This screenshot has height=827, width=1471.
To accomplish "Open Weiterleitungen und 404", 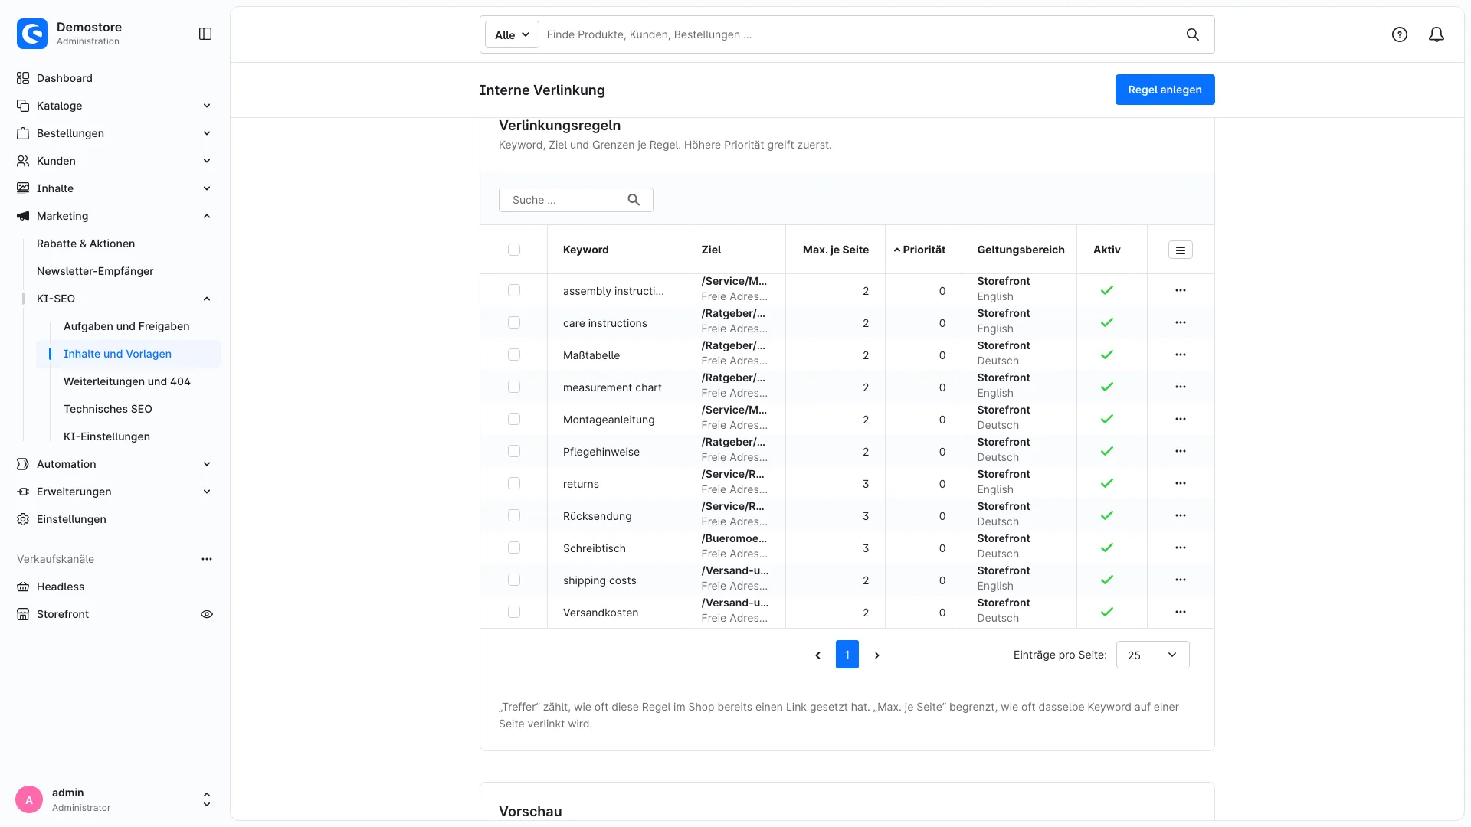I will (x=127, y=381).
